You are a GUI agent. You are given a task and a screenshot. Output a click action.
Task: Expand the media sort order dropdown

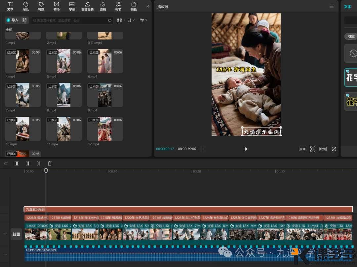tap(131, 20)
